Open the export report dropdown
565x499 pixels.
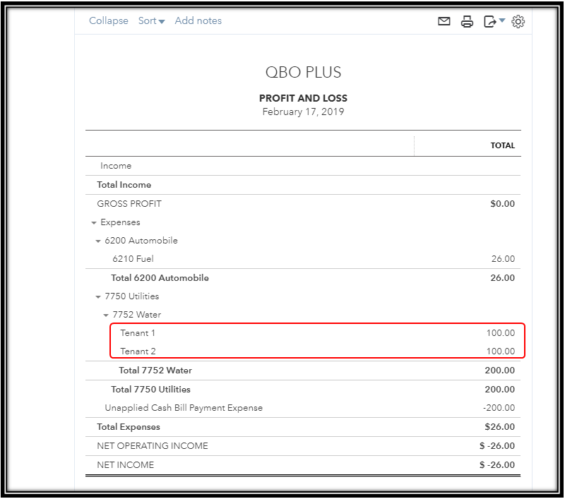[x=494, y=22]
